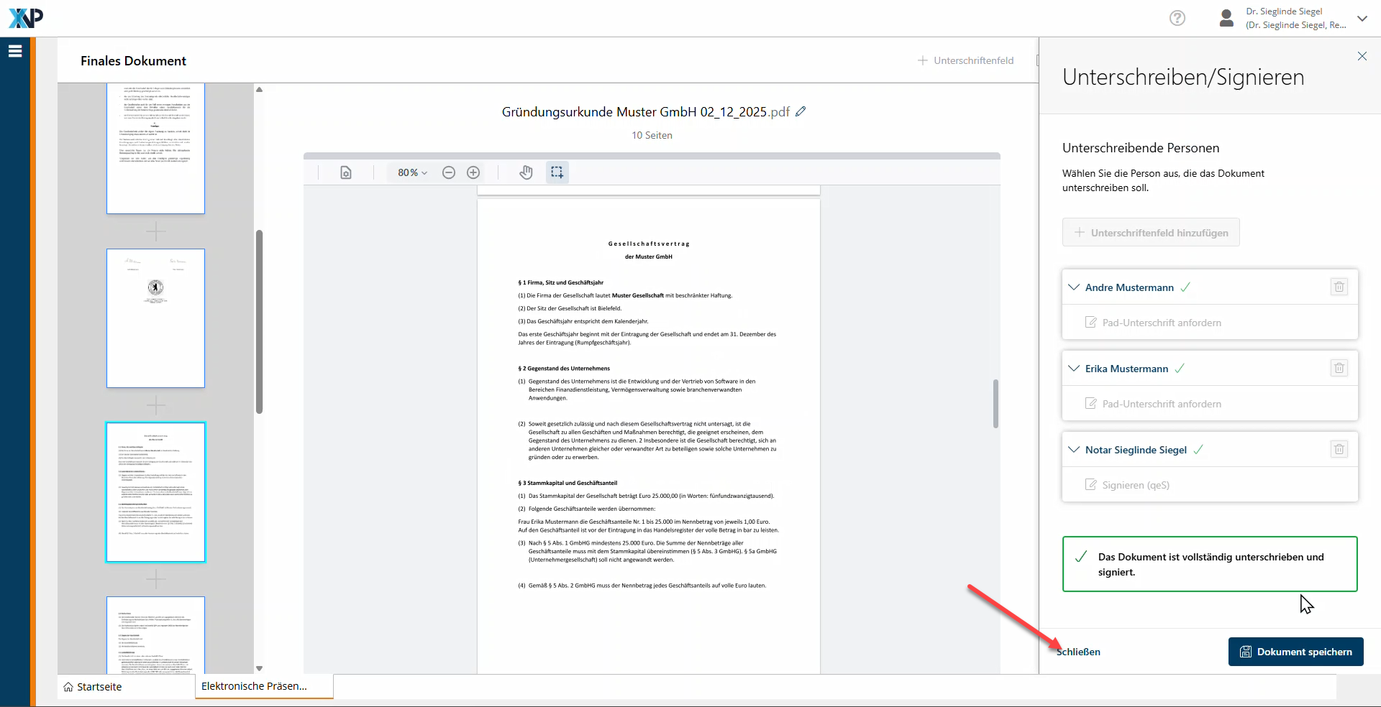Collapse the Andre Mustermann section
1381x707 pixels.
click(x=1074, y=287)
